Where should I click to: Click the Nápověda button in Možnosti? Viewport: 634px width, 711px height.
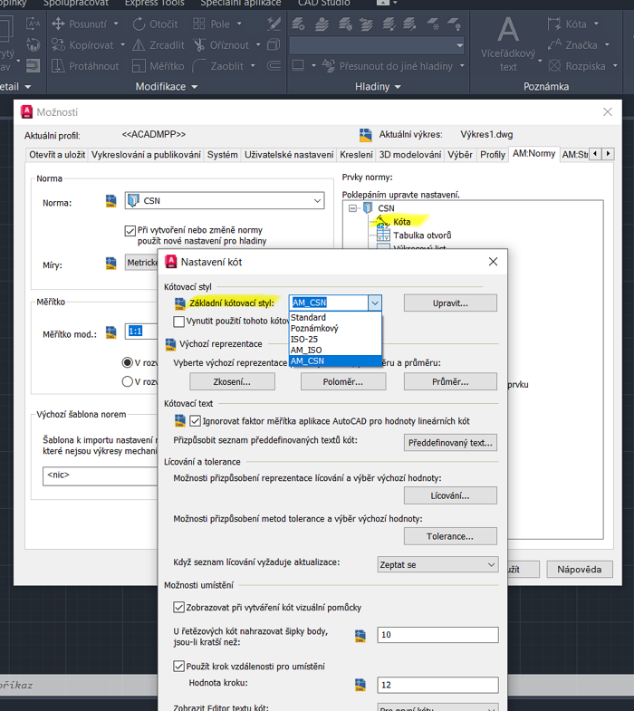580,569
